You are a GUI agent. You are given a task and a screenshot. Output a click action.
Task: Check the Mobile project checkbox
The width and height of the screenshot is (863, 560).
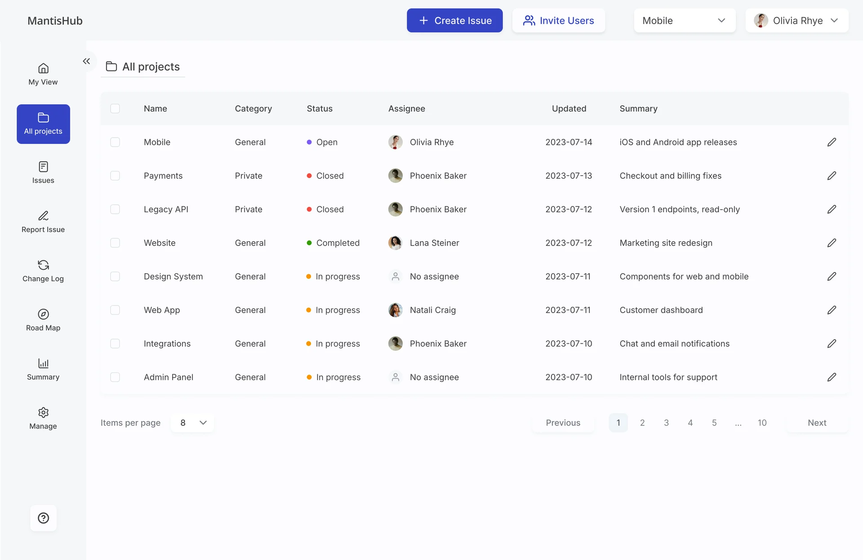115,142
